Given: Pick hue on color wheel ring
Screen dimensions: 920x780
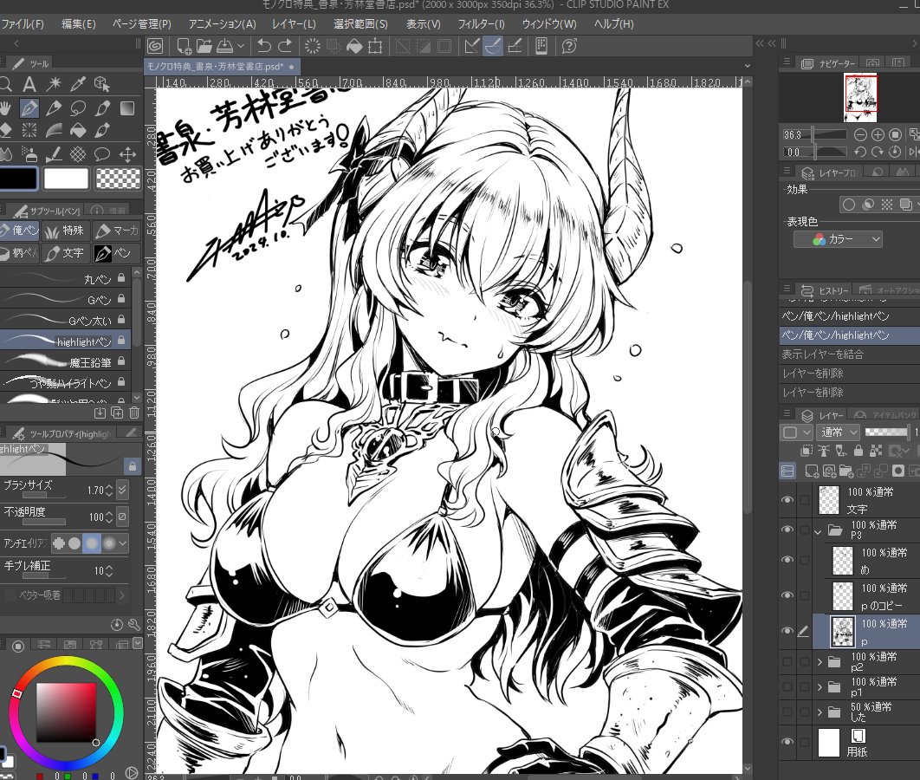Looking at the screenshot, I should (x=17, y=693).
